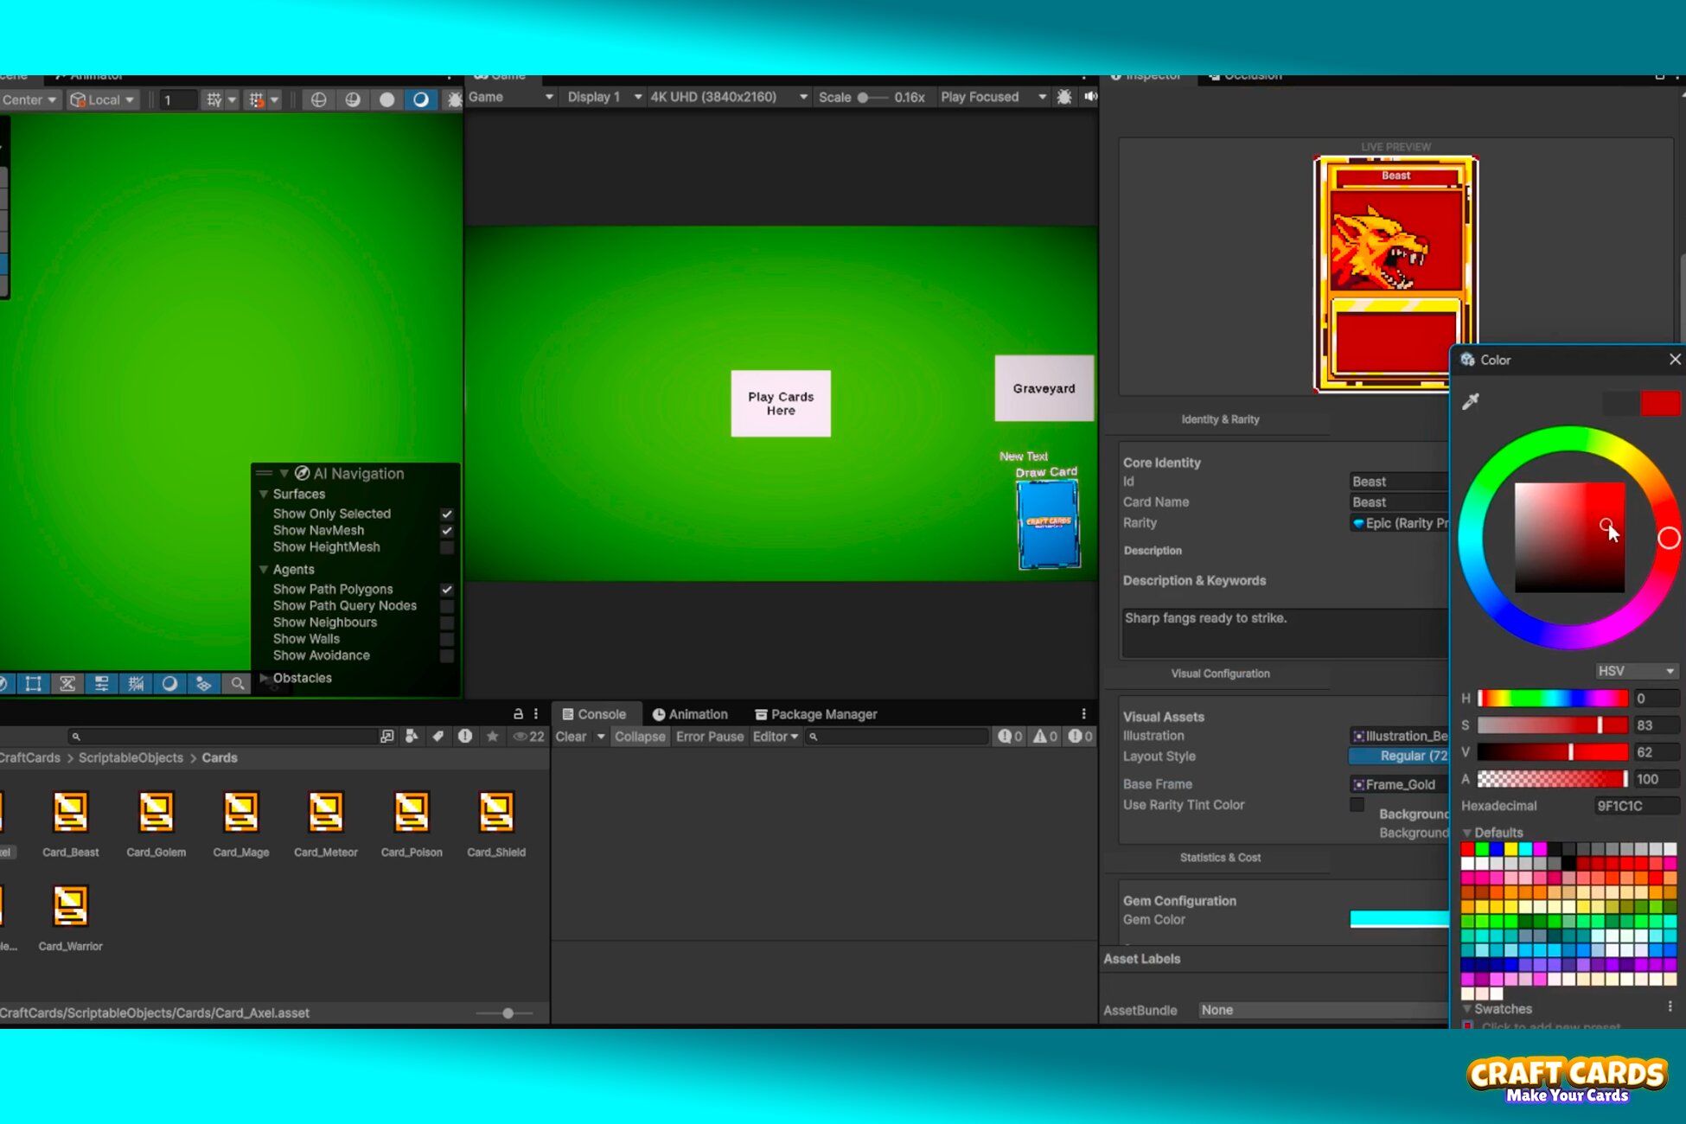Image resolution: width=1686 pixels, height=1124 pixels.
Task: Click the cyan Gem Color swatch
Action: point(1398,919)
